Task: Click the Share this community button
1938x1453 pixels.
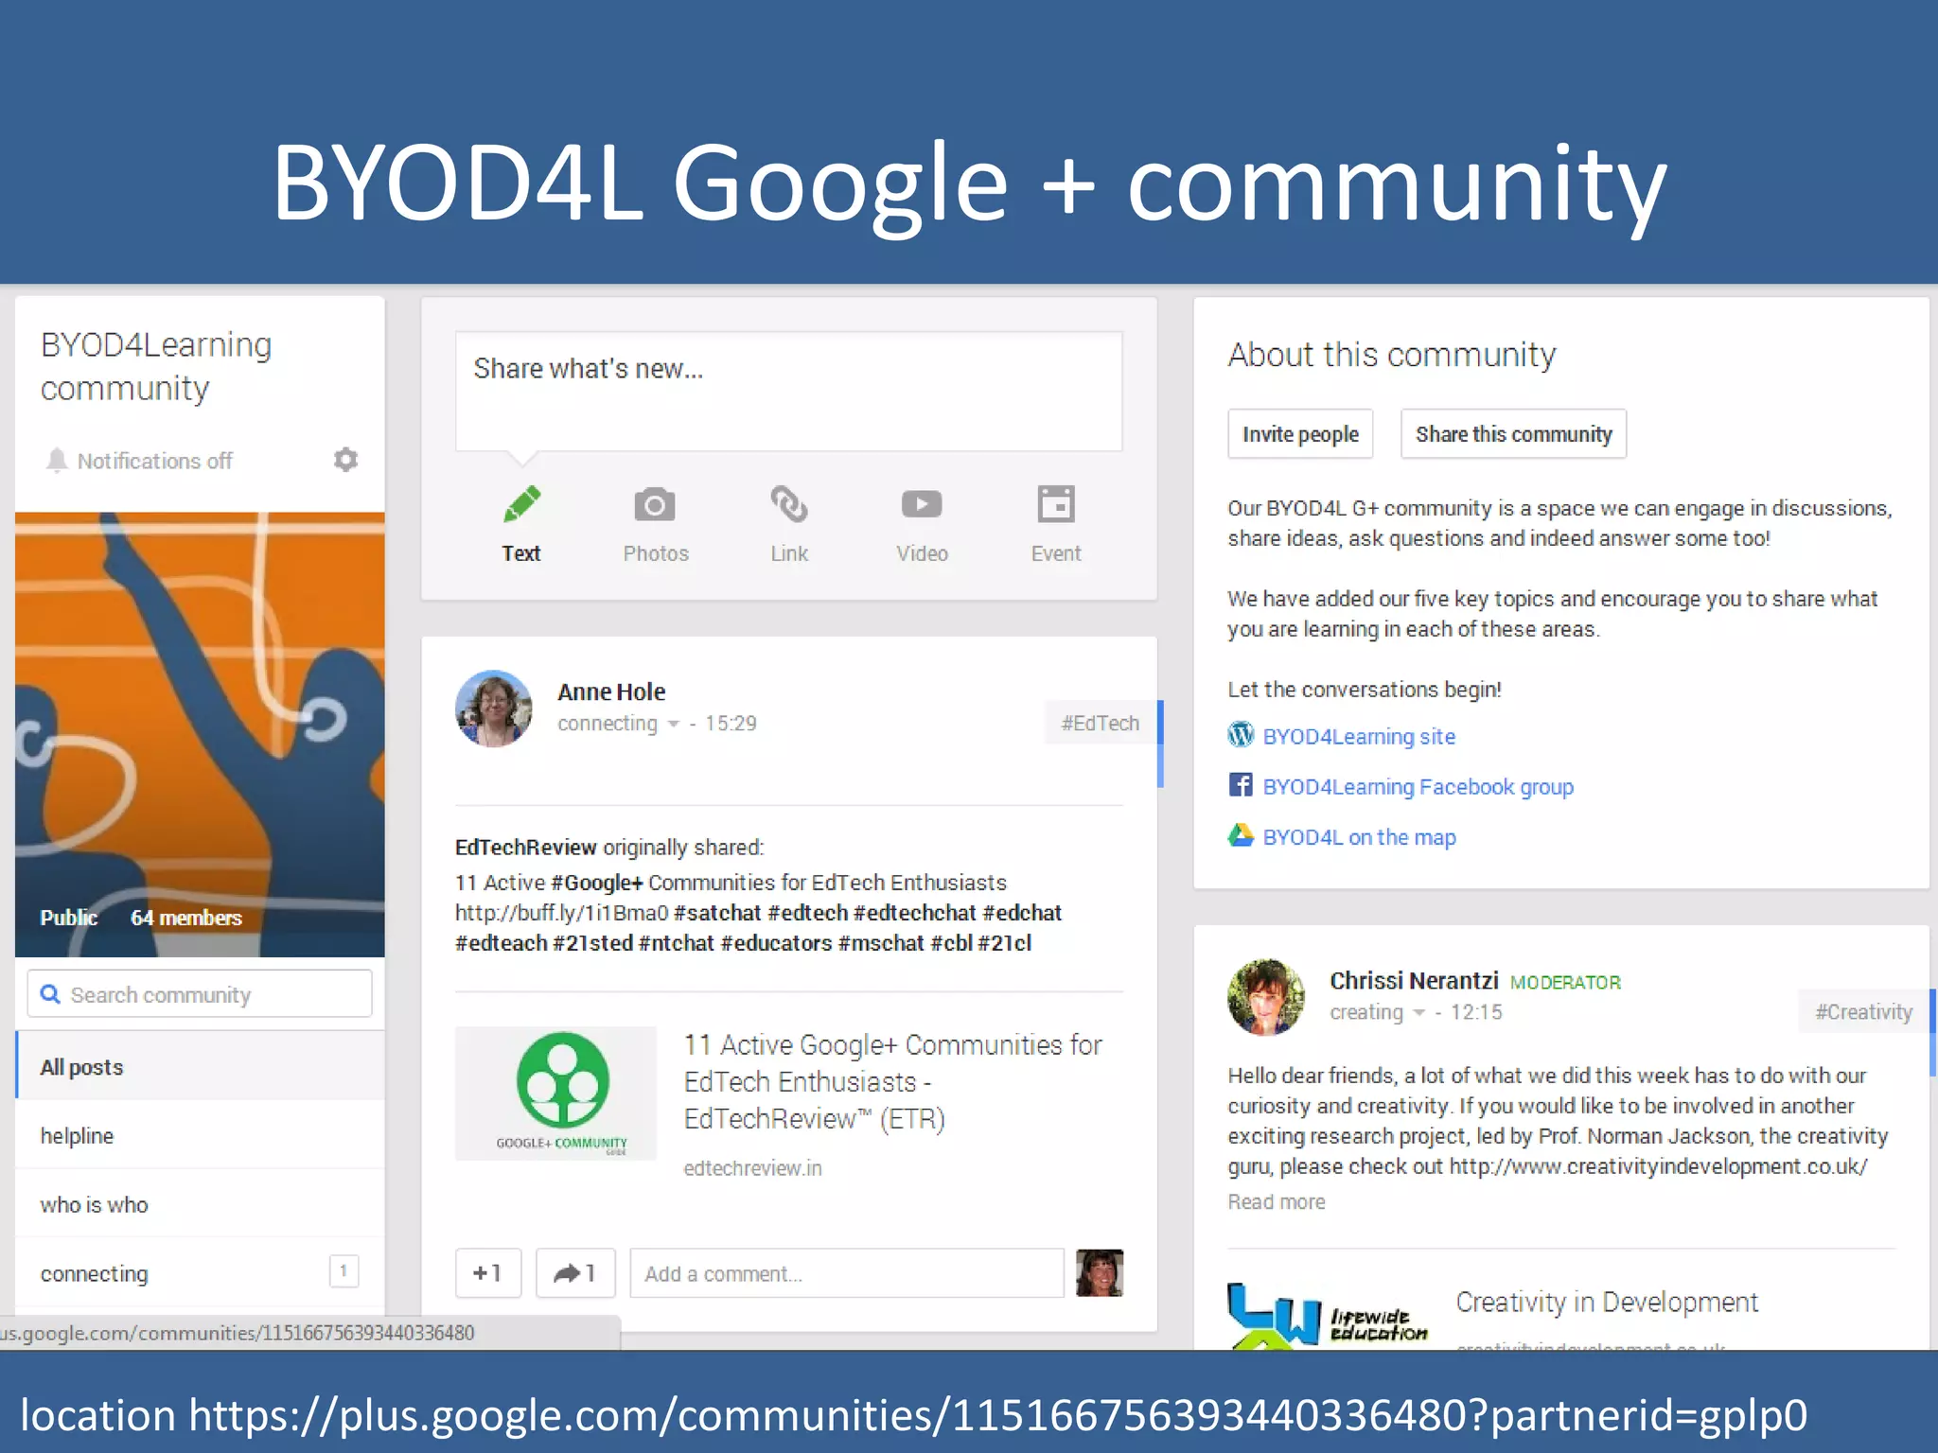Action: [x=1513, y=434]
